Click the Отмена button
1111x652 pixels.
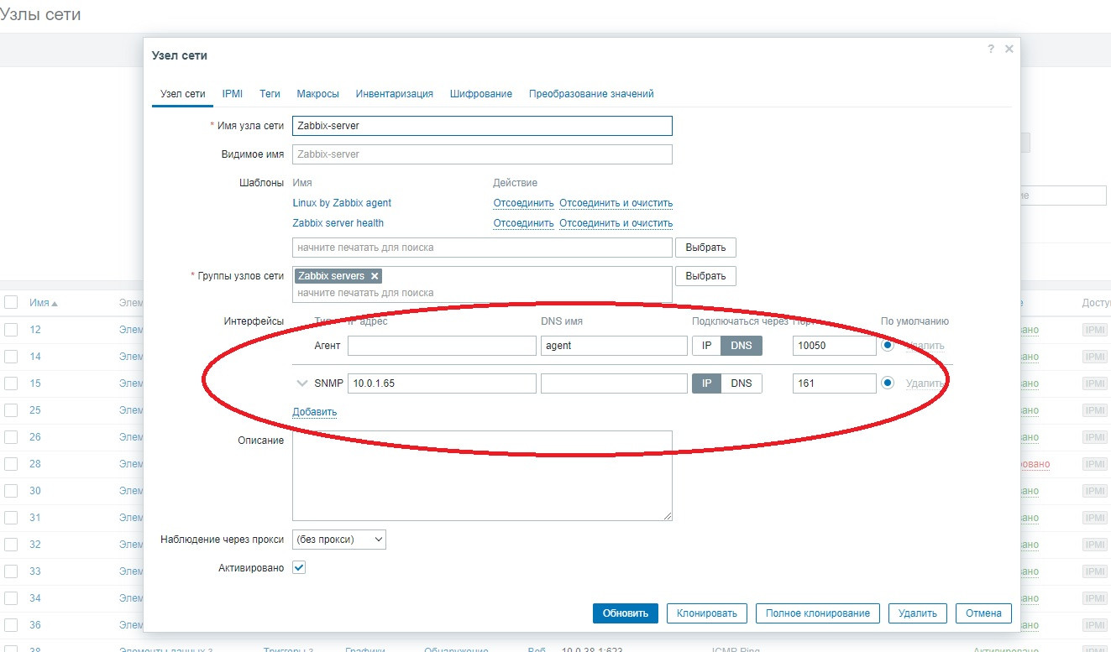point(983,613)
